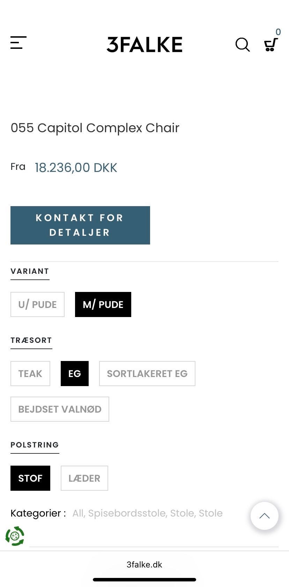The width and height of the screenshot is (289, 587).
Task: Pick the SORTLAKERET EG option
Action: [147, 374]
